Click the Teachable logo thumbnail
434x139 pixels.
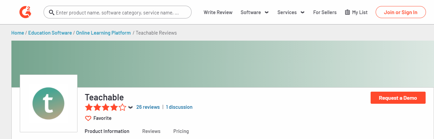(49, 103)
